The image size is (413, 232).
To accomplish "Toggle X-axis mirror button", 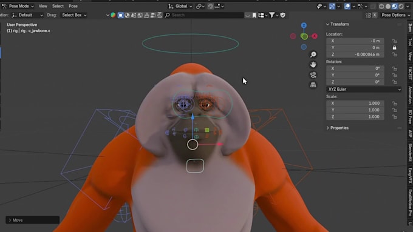I will (375, 15).
